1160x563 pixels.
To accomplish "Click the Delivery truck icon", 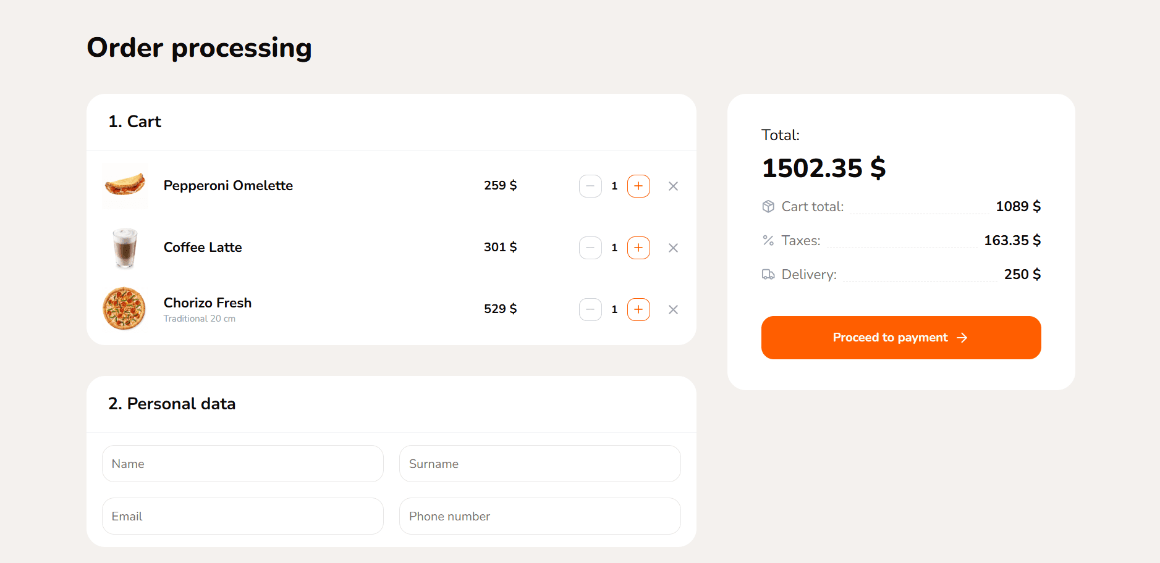I will click(x=768, y=274).
